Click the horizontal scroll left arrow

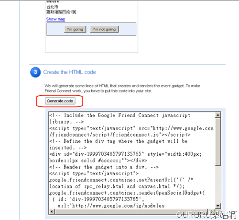pyautogui.click(x=52, y=211)
